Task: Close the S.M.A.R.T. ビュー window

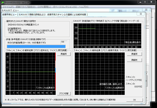Action: coord(146,10)
